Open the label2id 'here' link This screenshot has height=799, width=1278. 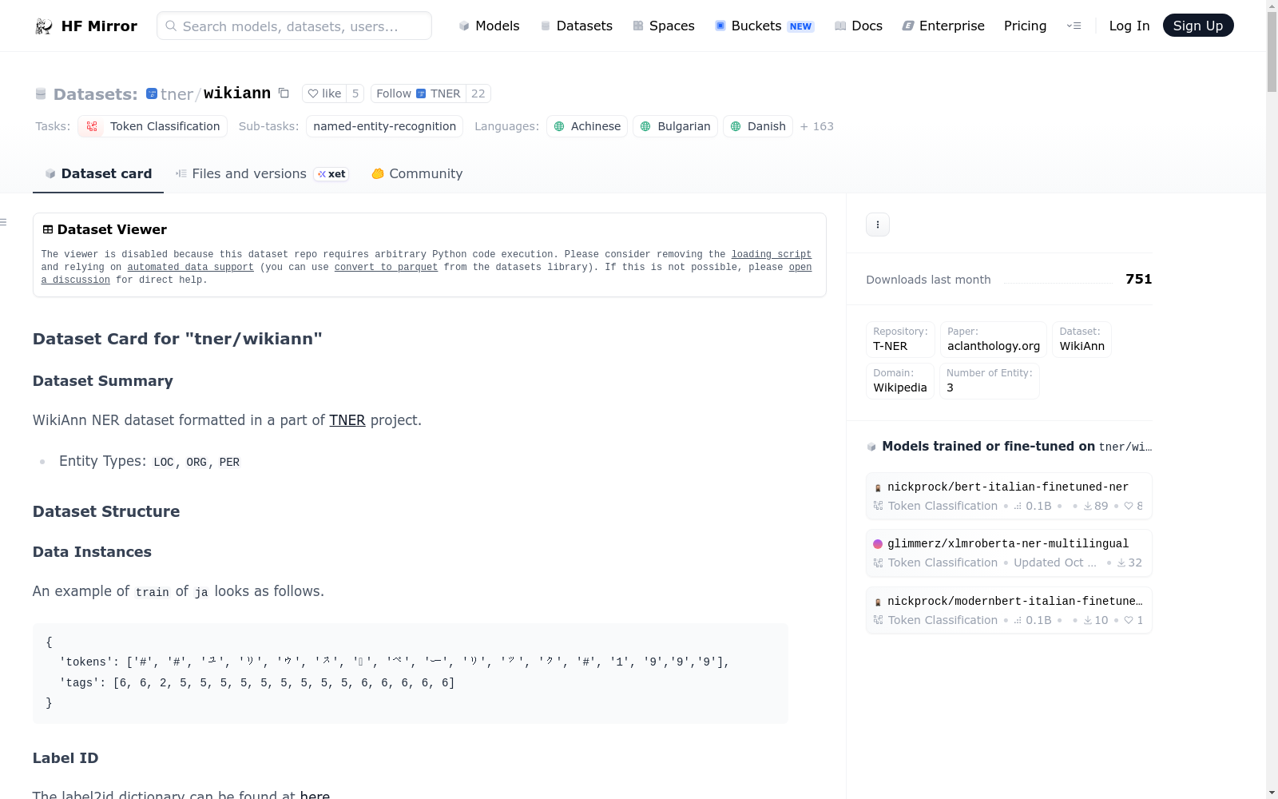tap(315, 796)
